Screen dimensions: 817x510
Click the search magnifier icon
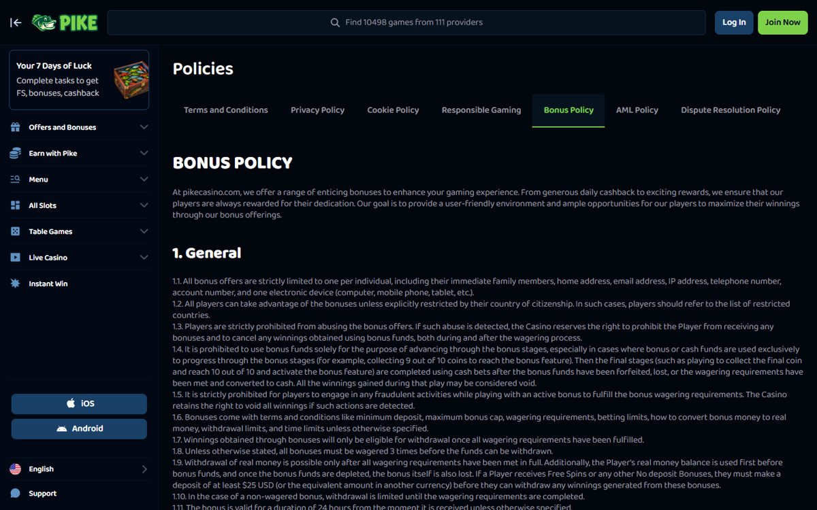(335, 22)
